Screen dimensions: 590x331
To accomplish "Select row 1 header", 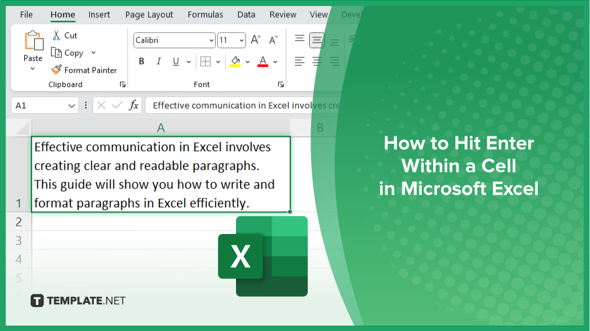I will tap(19, 174).
